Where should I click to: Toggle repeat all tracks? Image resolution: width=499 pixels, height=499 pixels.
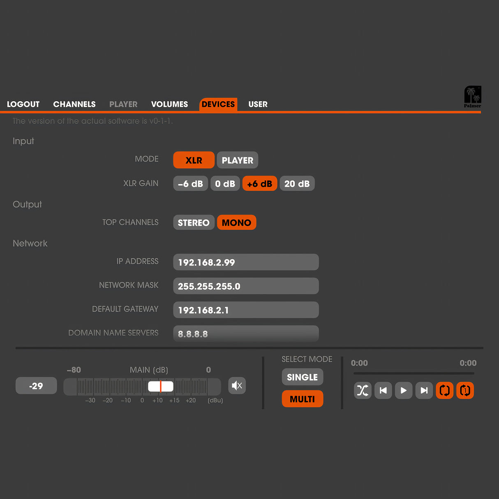(444, 390)
